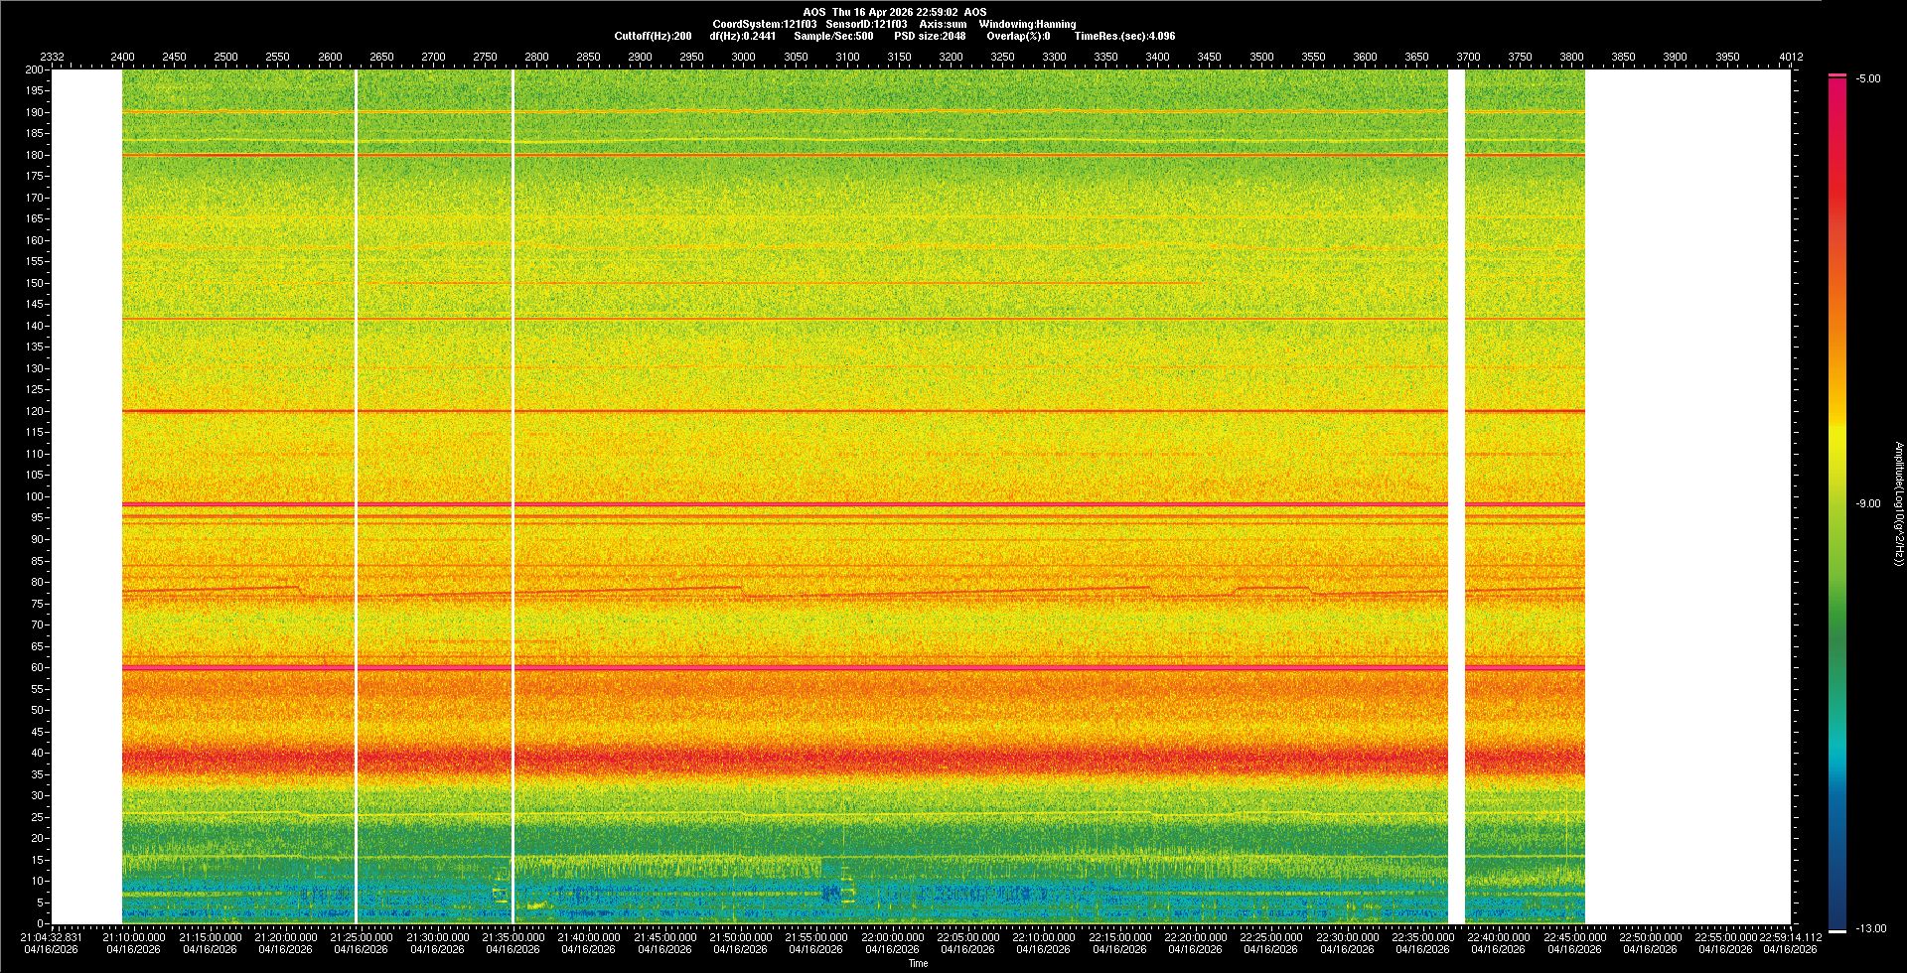Click the SensorID:121f03 header label
This screenshot has width=1907, height=973.
click(866, 24)
